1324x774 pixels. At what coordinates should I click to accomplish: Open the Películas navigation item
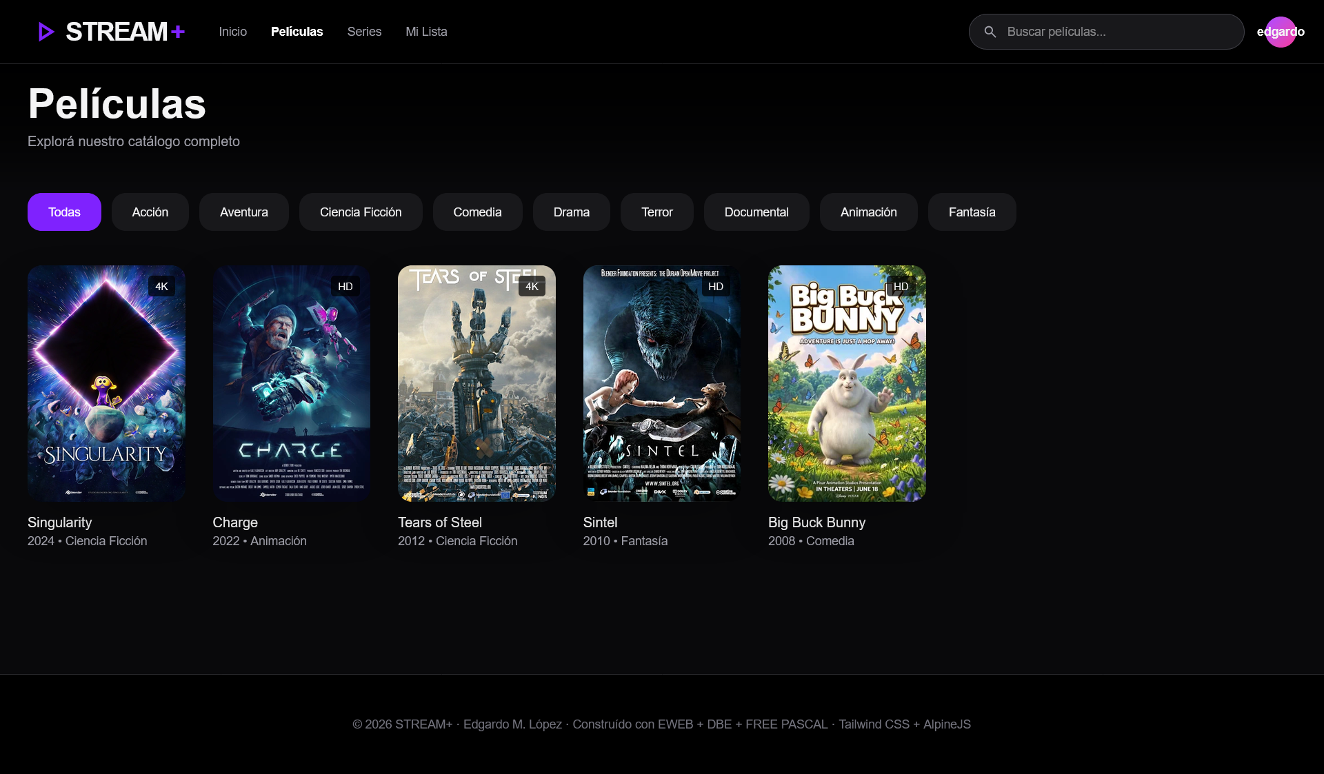[297, 32]
